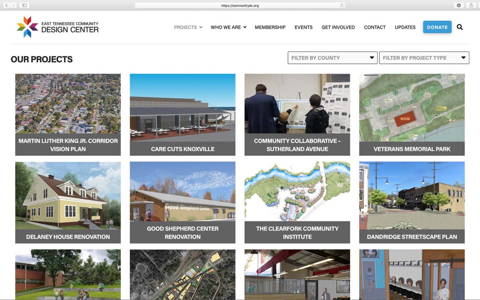The image size is (480, 300).
Task: Expand the Who We Are menu
Action: 228,27
